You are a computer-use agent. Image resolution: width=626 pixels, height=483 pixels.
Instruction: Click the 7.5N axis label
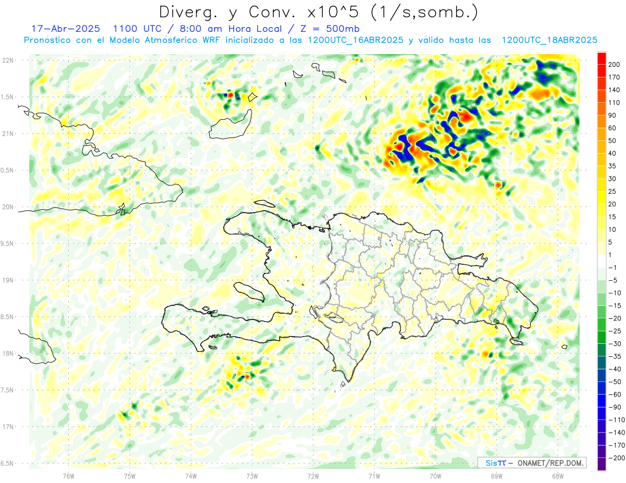click(x=8, y=390)
